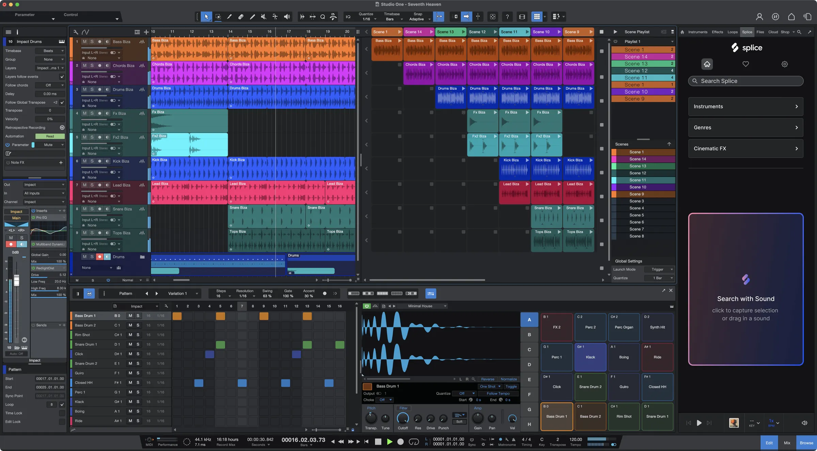817x451 pixels.
Task: Solo the Drums Biza track
Action: pos(92,89)
